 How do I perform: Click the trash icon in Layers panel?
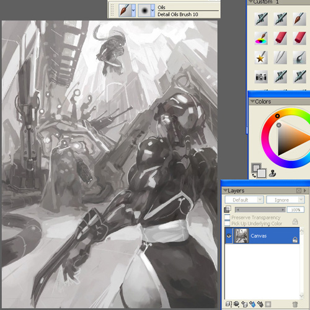[295, 304]
